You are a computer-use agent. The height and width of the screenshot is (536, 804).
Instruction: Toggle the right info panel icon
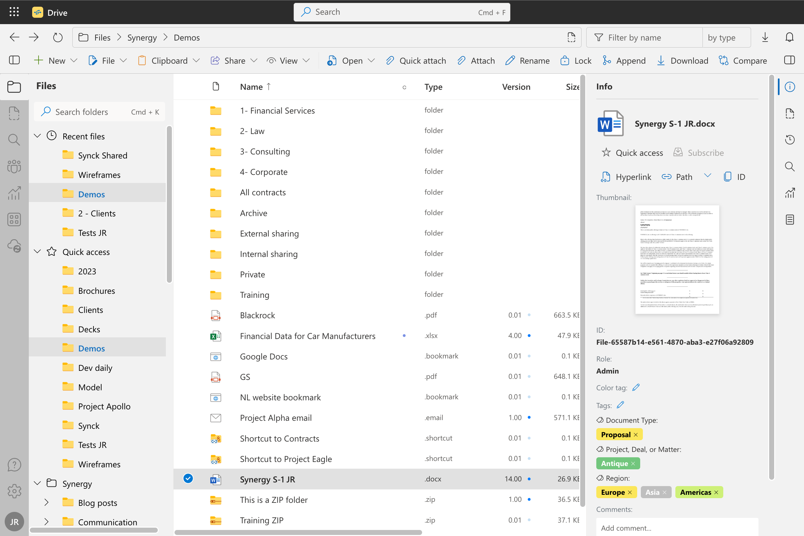[789, 61]
